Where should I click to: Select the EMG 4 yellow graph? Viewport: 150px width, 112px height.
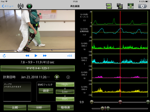pyautogui.click(x=120, y=90)
